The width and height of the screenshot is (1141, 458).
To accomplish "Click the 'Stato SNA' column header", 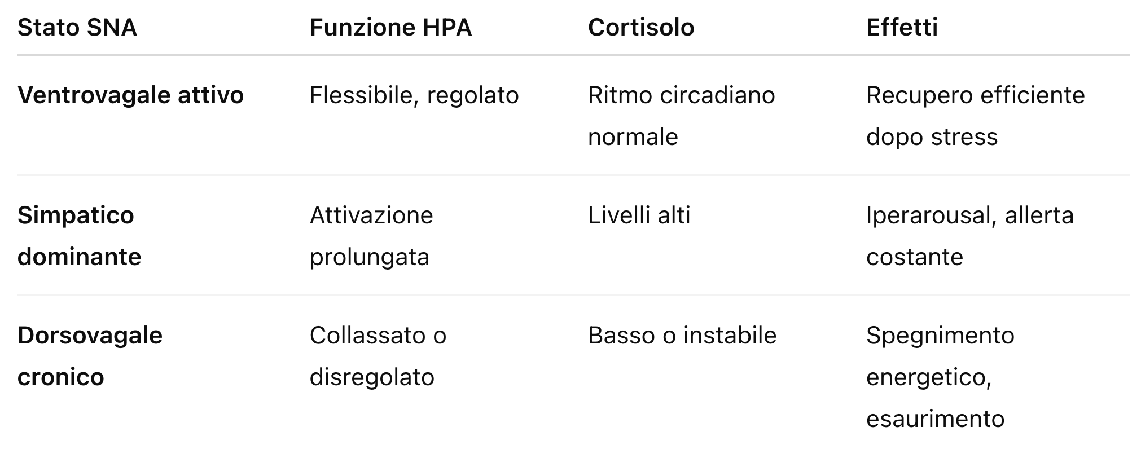I will (77, 28).
